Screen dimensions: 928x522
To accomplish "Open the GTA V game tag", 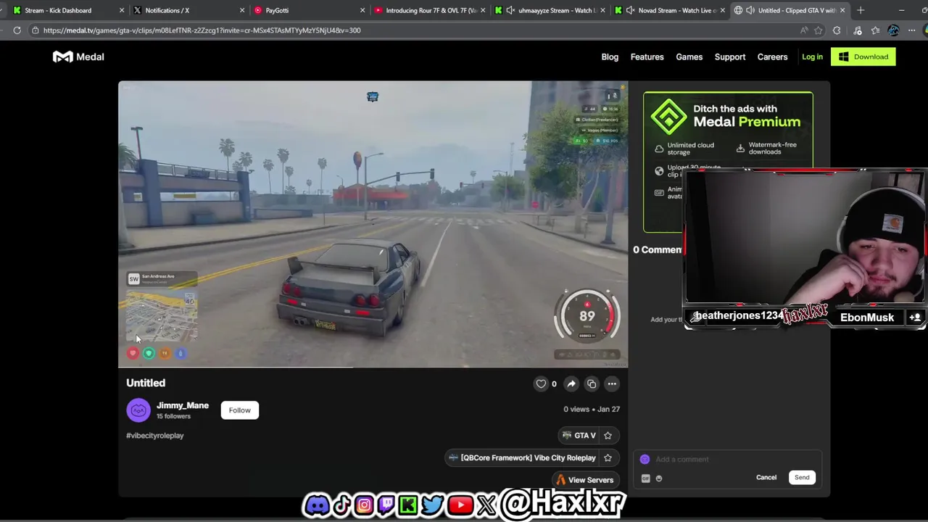I will click(x=579, y=435).
